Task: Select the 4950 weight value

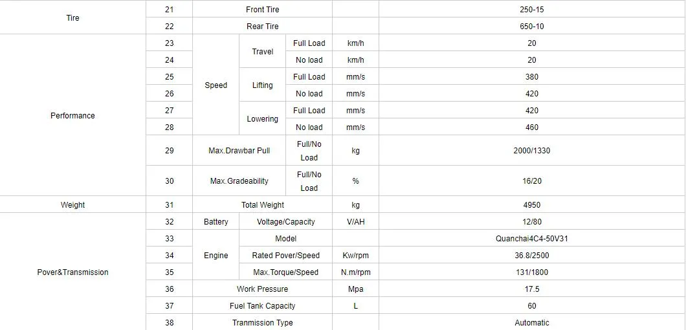Action: tap(531, 205)
